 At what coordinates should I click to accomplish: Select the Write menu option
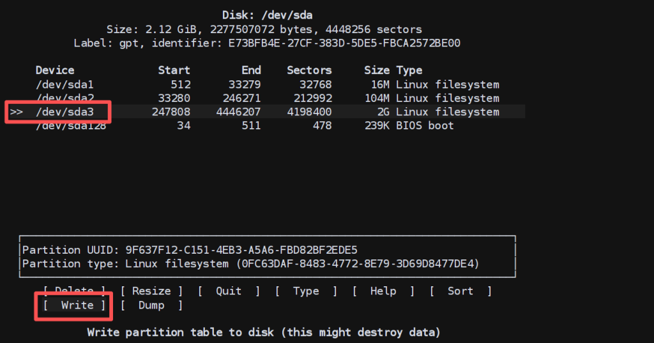click(x=77, y=305)
